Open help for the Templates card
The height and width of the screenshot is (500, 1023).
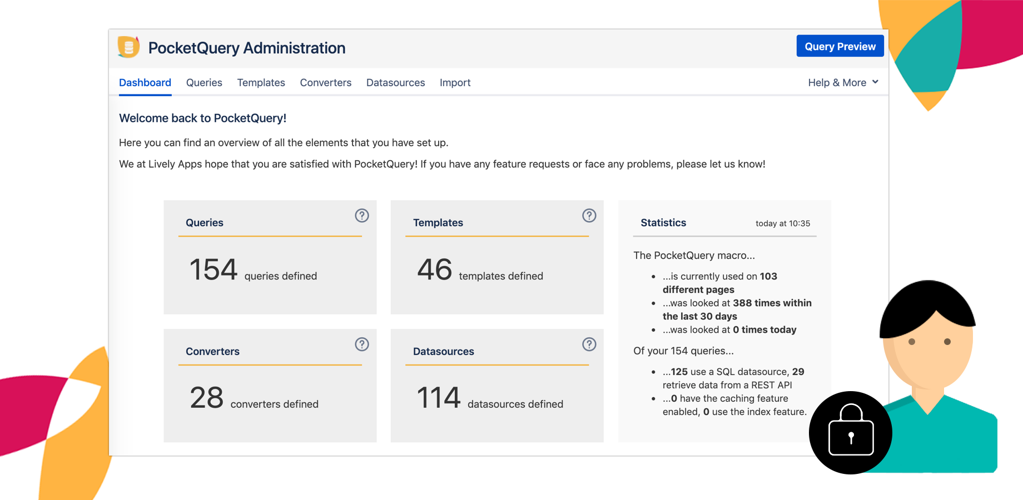click(589, 216)
